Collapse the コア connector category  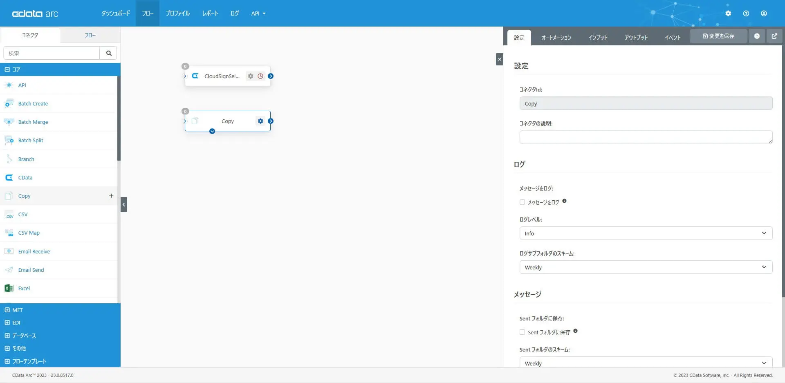tap(60, 69)
